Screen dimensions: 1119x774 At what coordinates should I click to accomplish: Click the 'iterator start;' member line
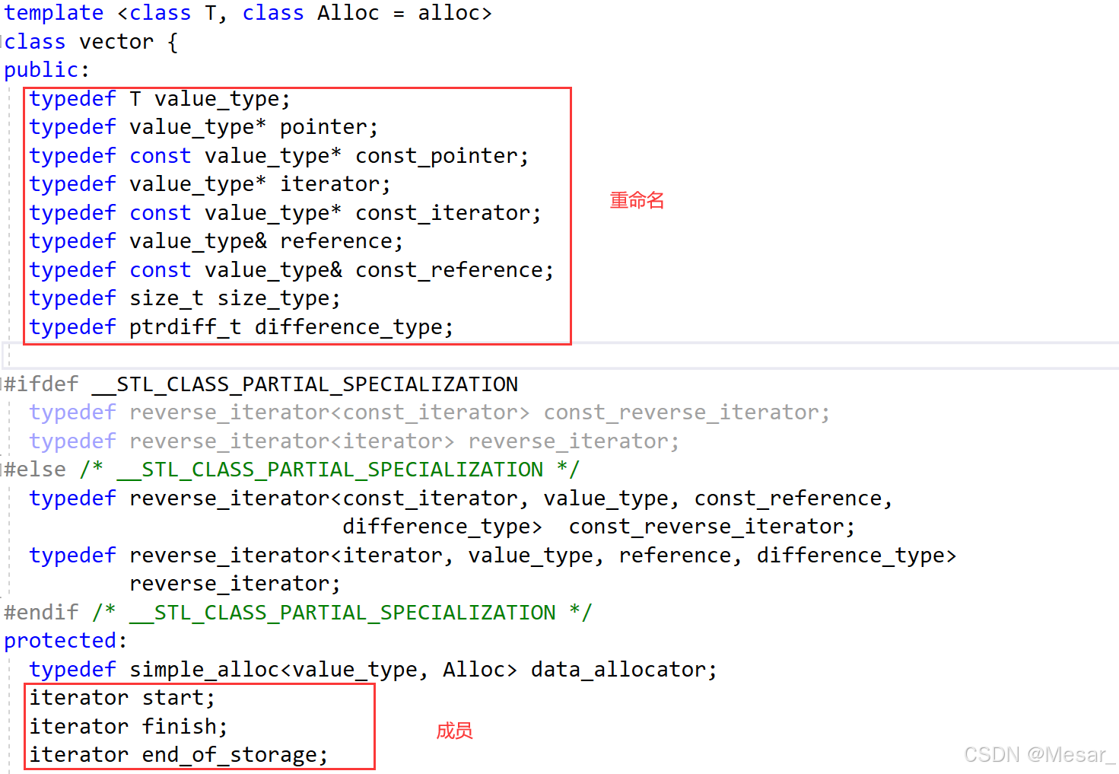(122, 698)
